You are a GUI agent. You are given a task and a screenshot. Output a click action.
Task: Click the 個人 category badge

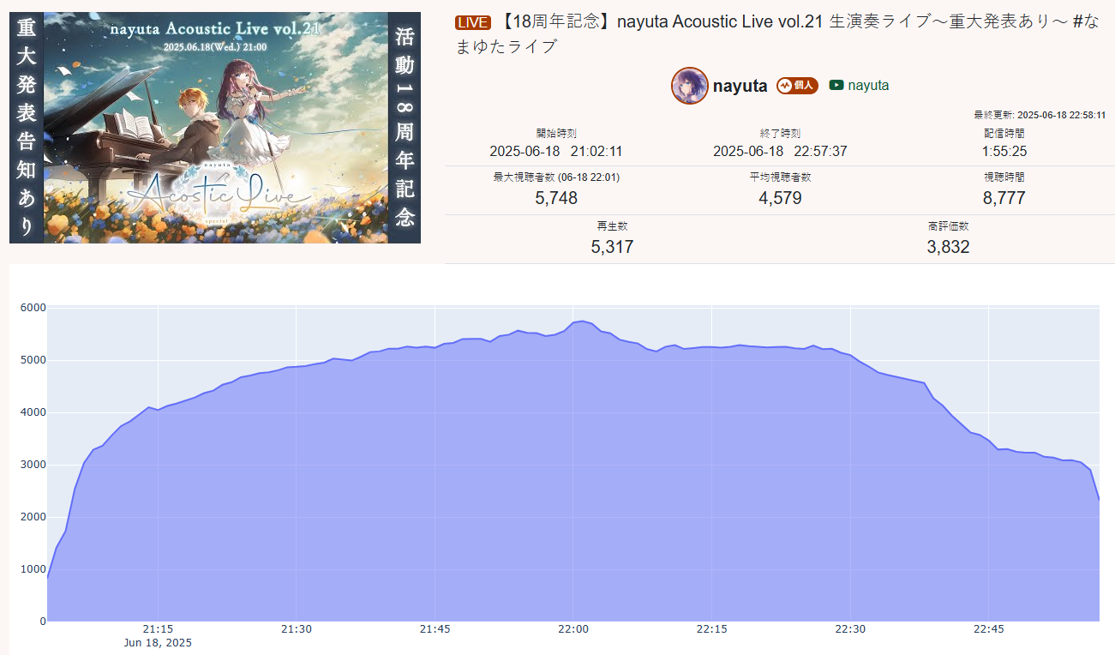(797, 86)
